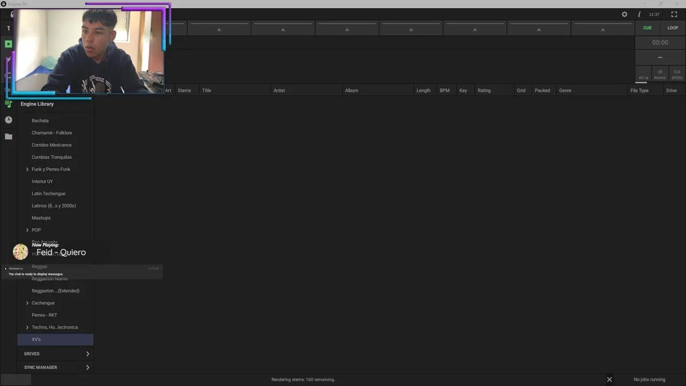Image resolution: width=686 pixels, height=386 pixels.
Task: Expand the Funk y Perreo Funk playlist
Action: pos(27,169)
